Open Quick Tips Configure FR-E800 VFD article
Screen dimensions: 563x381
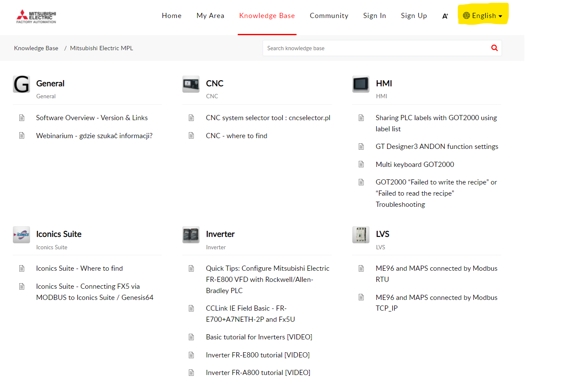coord(268,279)
